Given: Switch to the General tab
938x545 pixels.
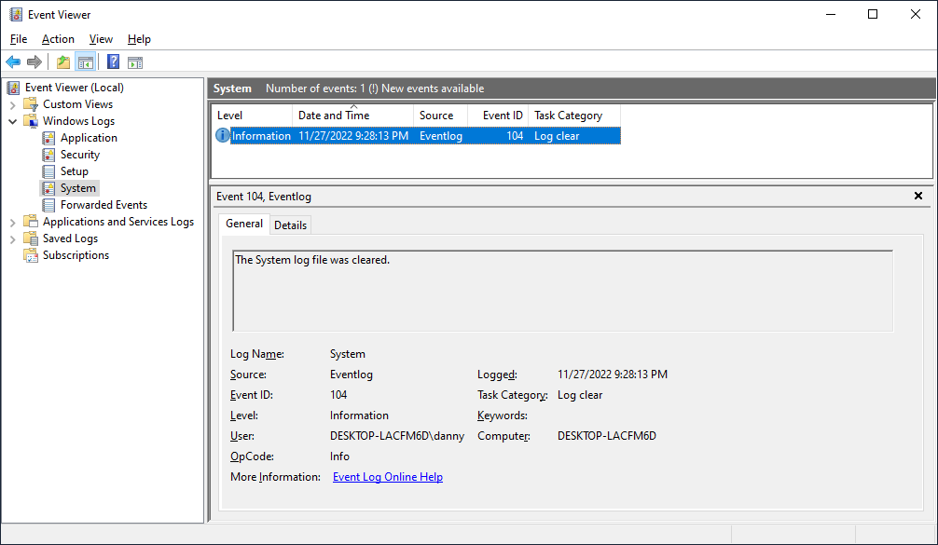Looking at the screenshot, I should (244, 224).
